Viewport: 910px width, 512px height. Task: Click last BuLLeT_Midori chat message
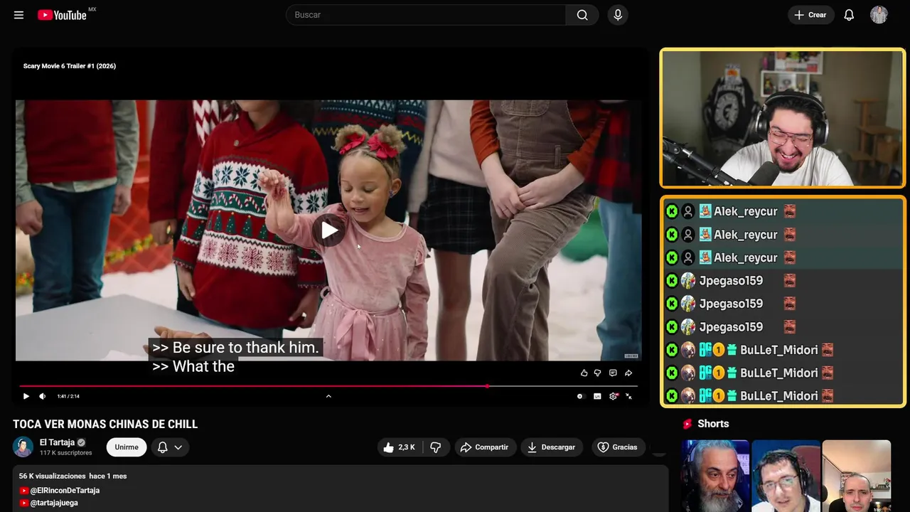click(x=783, y=396)
